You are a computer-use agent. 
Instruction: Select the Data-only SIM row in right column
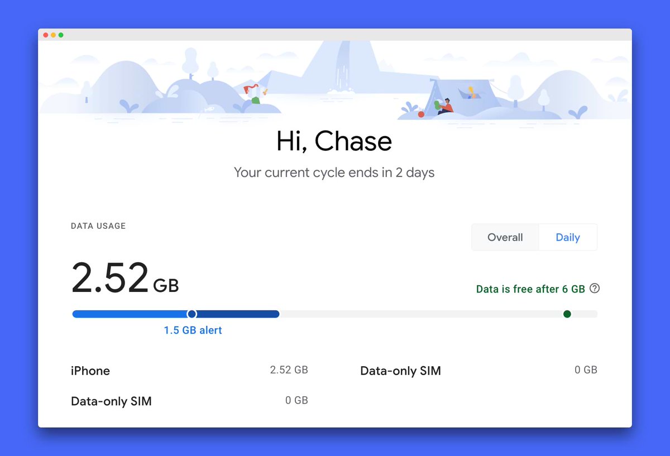tap(478, 371)
